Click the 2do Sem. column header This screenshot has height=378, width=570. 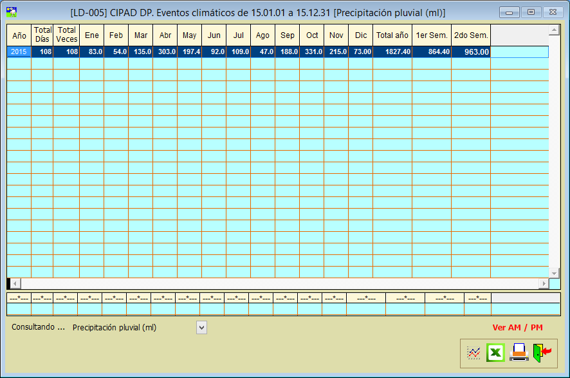click(x=471, y=35)
